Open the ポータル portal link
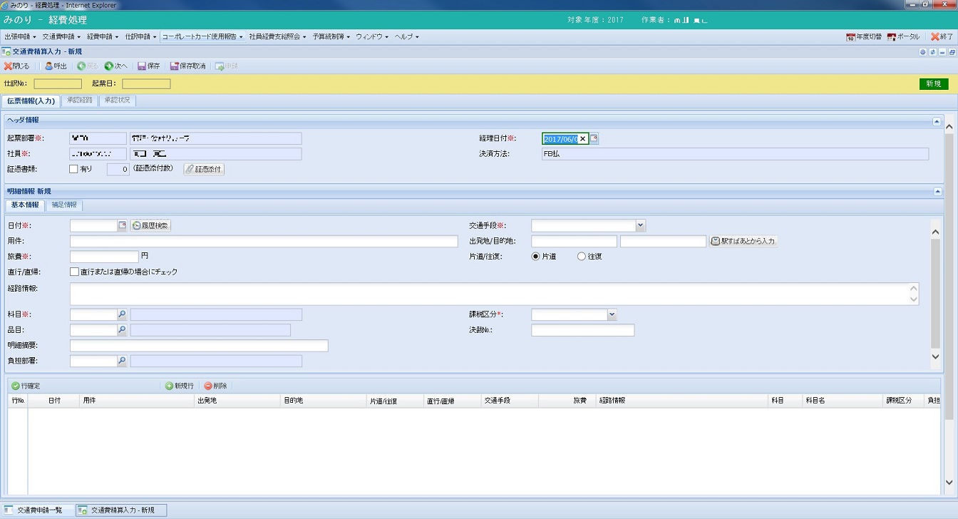Image resolution: width=958 pixels, height=519 pixels. click(x=903, y=36)
